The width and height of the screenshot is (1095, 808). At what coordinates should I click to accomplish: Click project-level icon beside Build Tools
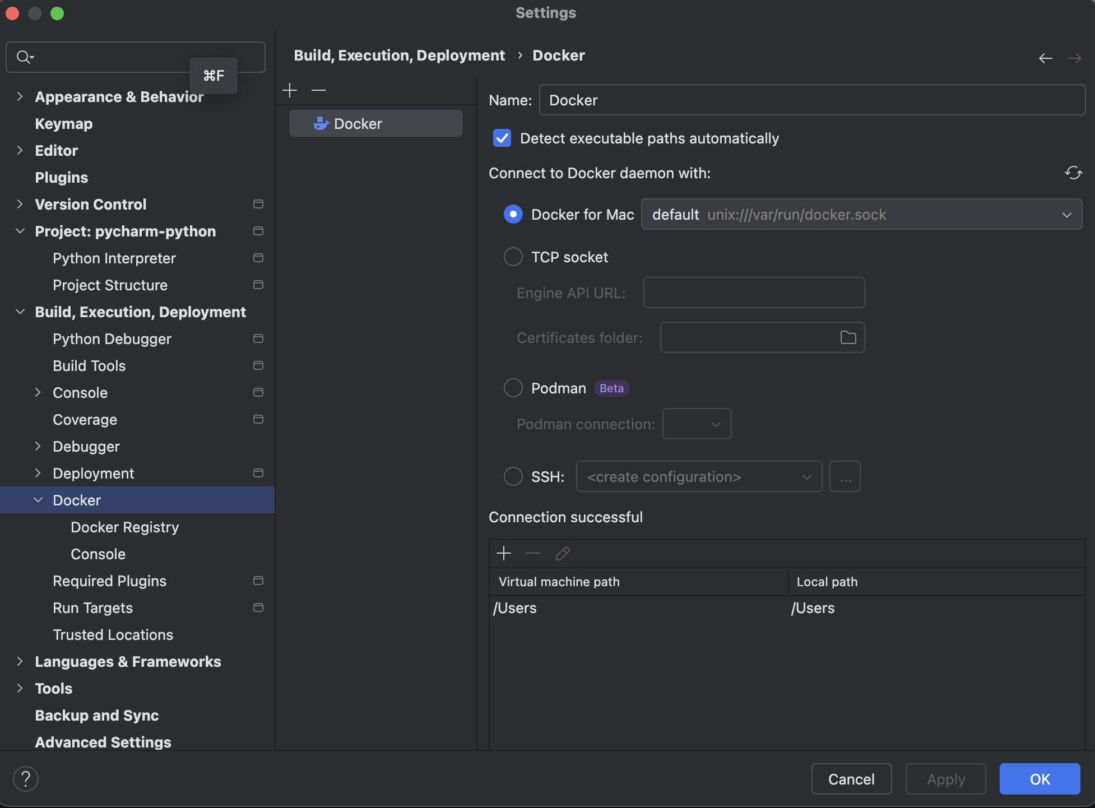(258, 365)
